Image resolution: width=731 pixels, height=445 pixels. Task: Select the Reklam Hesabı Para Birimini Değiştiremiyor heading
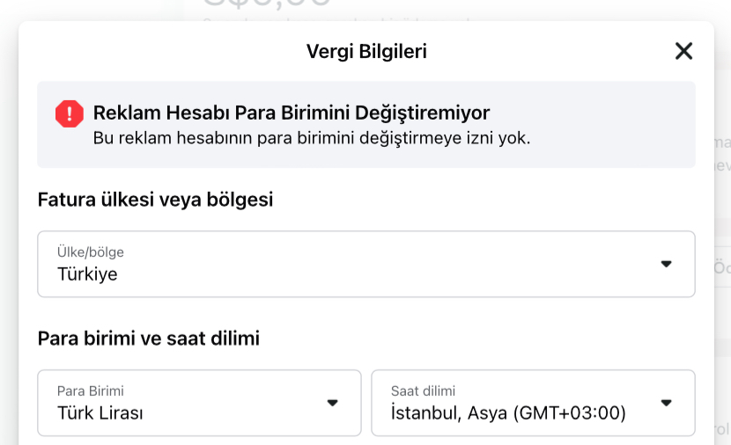pos(292,113)
